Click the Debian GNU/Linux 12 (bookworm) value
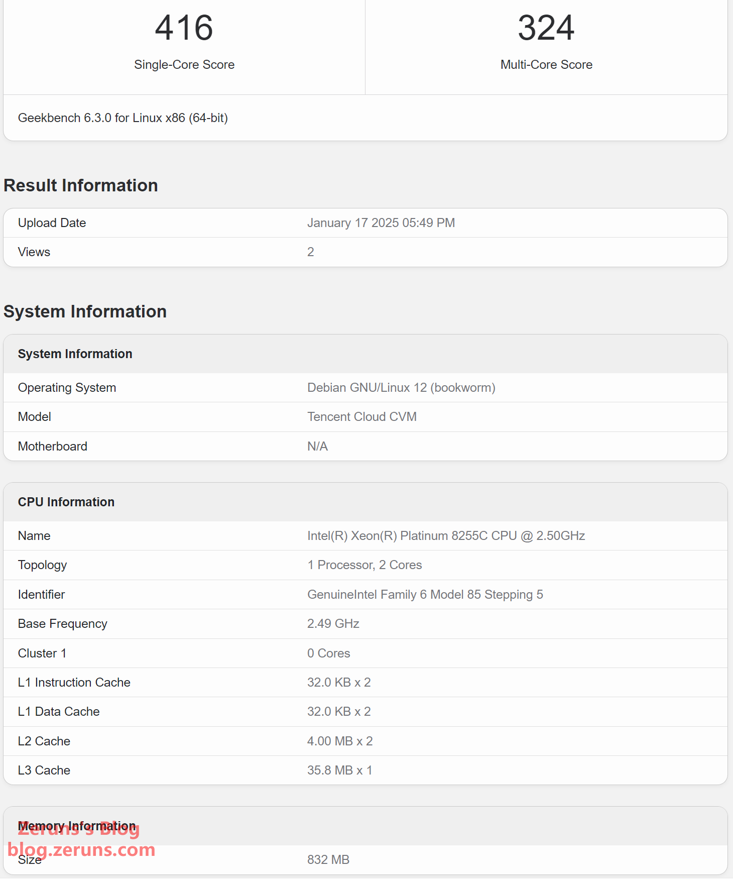733x881 pixels. pyautogui.click(x=401, y=388)
